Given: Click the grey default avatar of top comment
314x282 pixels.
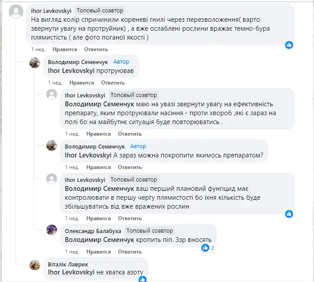Looking at the screenshot, I should tap(16, 11).
